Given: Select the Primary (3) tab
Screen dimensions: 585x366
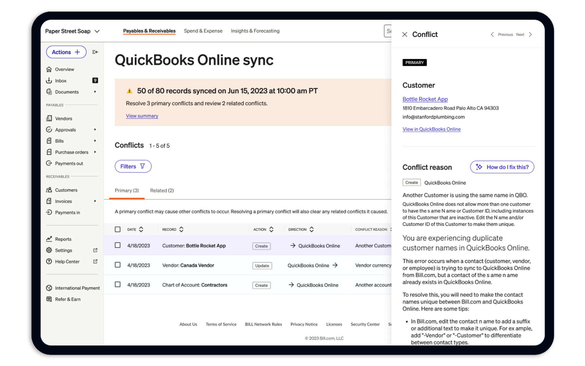Looking at the screenshot, I should [127, 191].
